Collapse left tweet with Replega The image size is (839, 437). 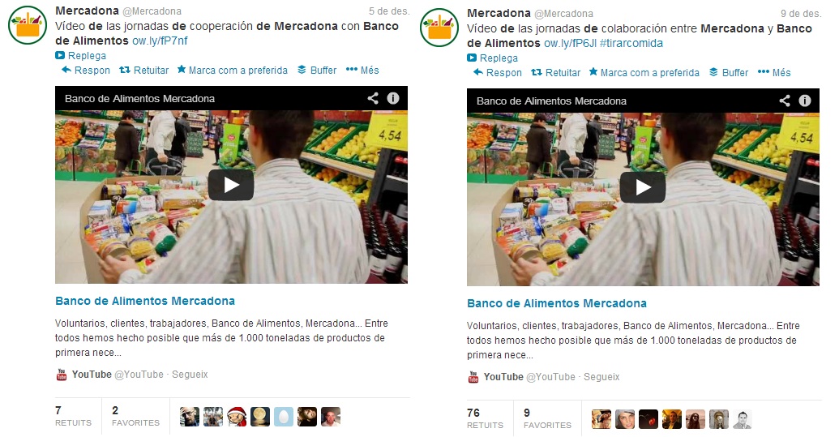coord(81,56)
